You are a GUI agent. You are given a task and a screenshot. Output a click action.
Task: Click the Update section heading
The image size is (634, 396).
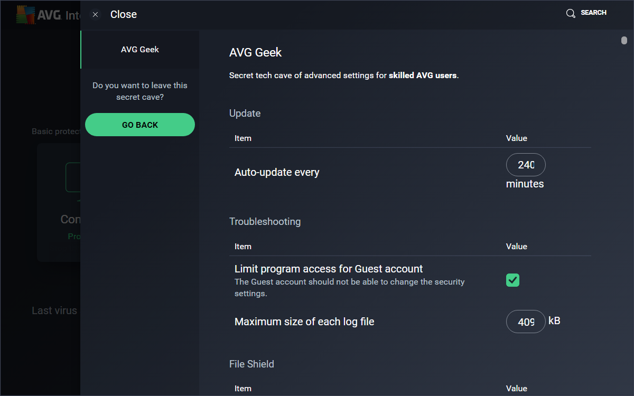pyautogui.click(x=245, y=114)
